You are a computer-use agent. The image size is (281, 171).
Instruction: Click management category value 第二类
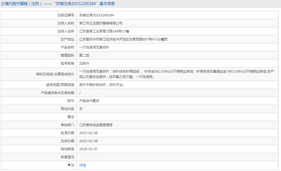pos(84,55)
